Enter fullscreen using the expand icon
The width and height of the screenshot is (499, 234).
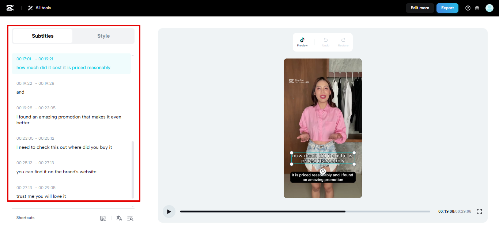click(479, 211)
